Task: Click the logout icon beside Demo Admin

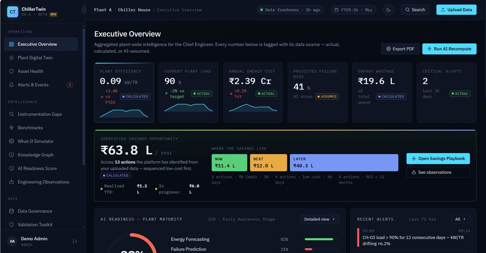Action: pyautogui.click(x=75, y=241)
